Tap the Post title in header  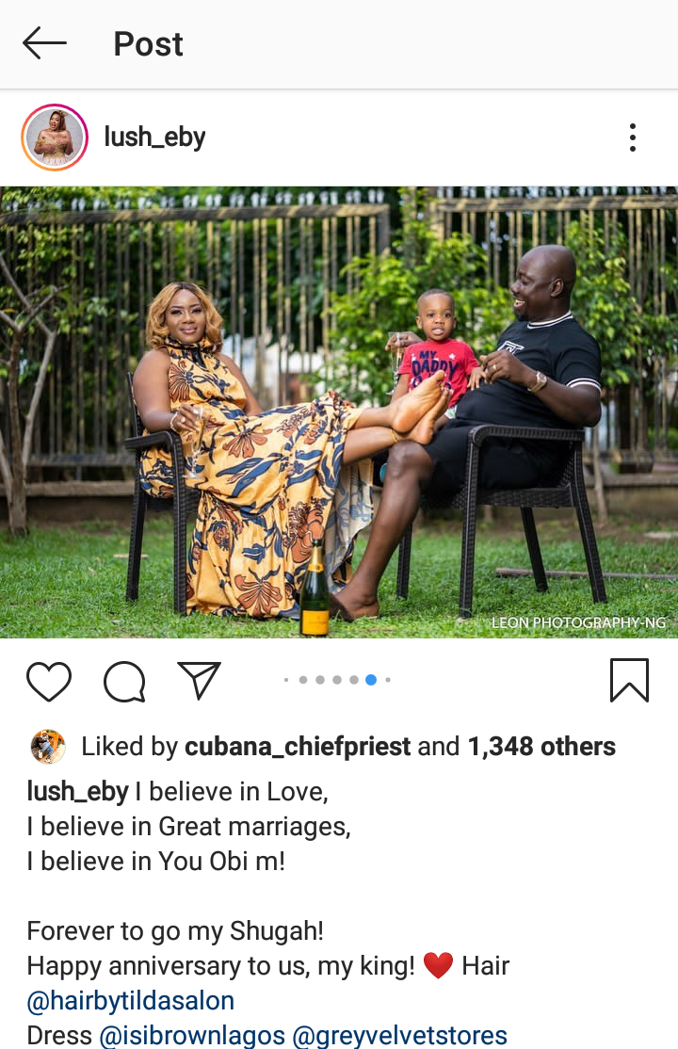pyautogui.click(x=148, y=44)
